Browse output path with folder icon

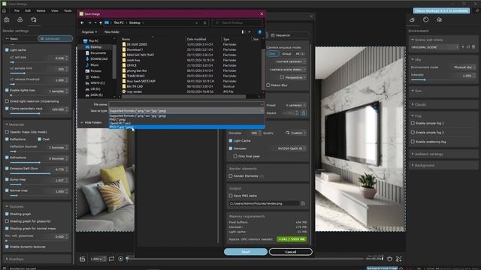(303, 203)
